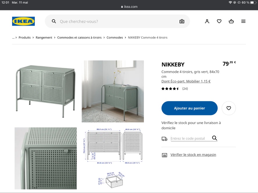Click the lock icon beside ikea.com
The width and height of the screenshot is (258, 193).
(x=122, y=7)
